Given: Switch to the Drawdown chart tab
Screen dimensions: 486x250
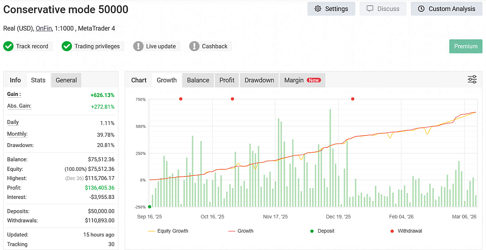Looking at the screenshot, I should 259,80.
